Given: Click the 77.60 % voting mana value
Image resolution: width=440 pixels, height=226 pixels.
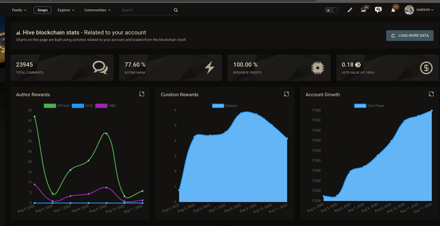Looking at the screenshot, I should [x=135, y=65].
